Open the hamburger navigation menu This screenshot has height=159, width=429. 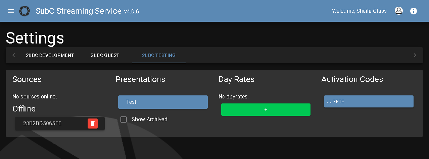pos(11,11)
